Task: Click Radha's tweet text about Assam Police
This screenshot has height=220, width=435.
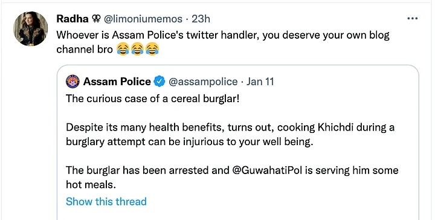Action: pyautogui.click(x=223, y=42)
